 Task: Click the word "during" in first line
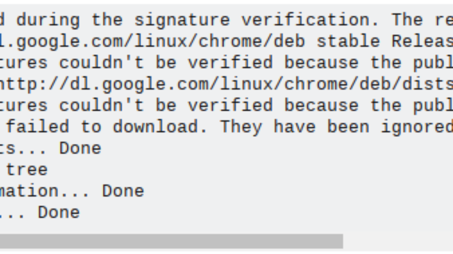pos(48,20)
